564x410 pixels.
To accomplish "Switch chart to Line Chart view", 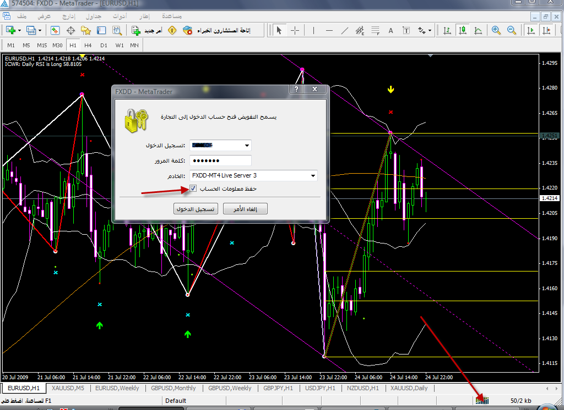I will tap(478, 31).
